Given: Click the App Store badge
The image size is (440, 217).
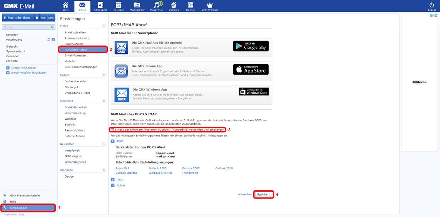Looking at the screenshot, I should [x=251, y=69].
